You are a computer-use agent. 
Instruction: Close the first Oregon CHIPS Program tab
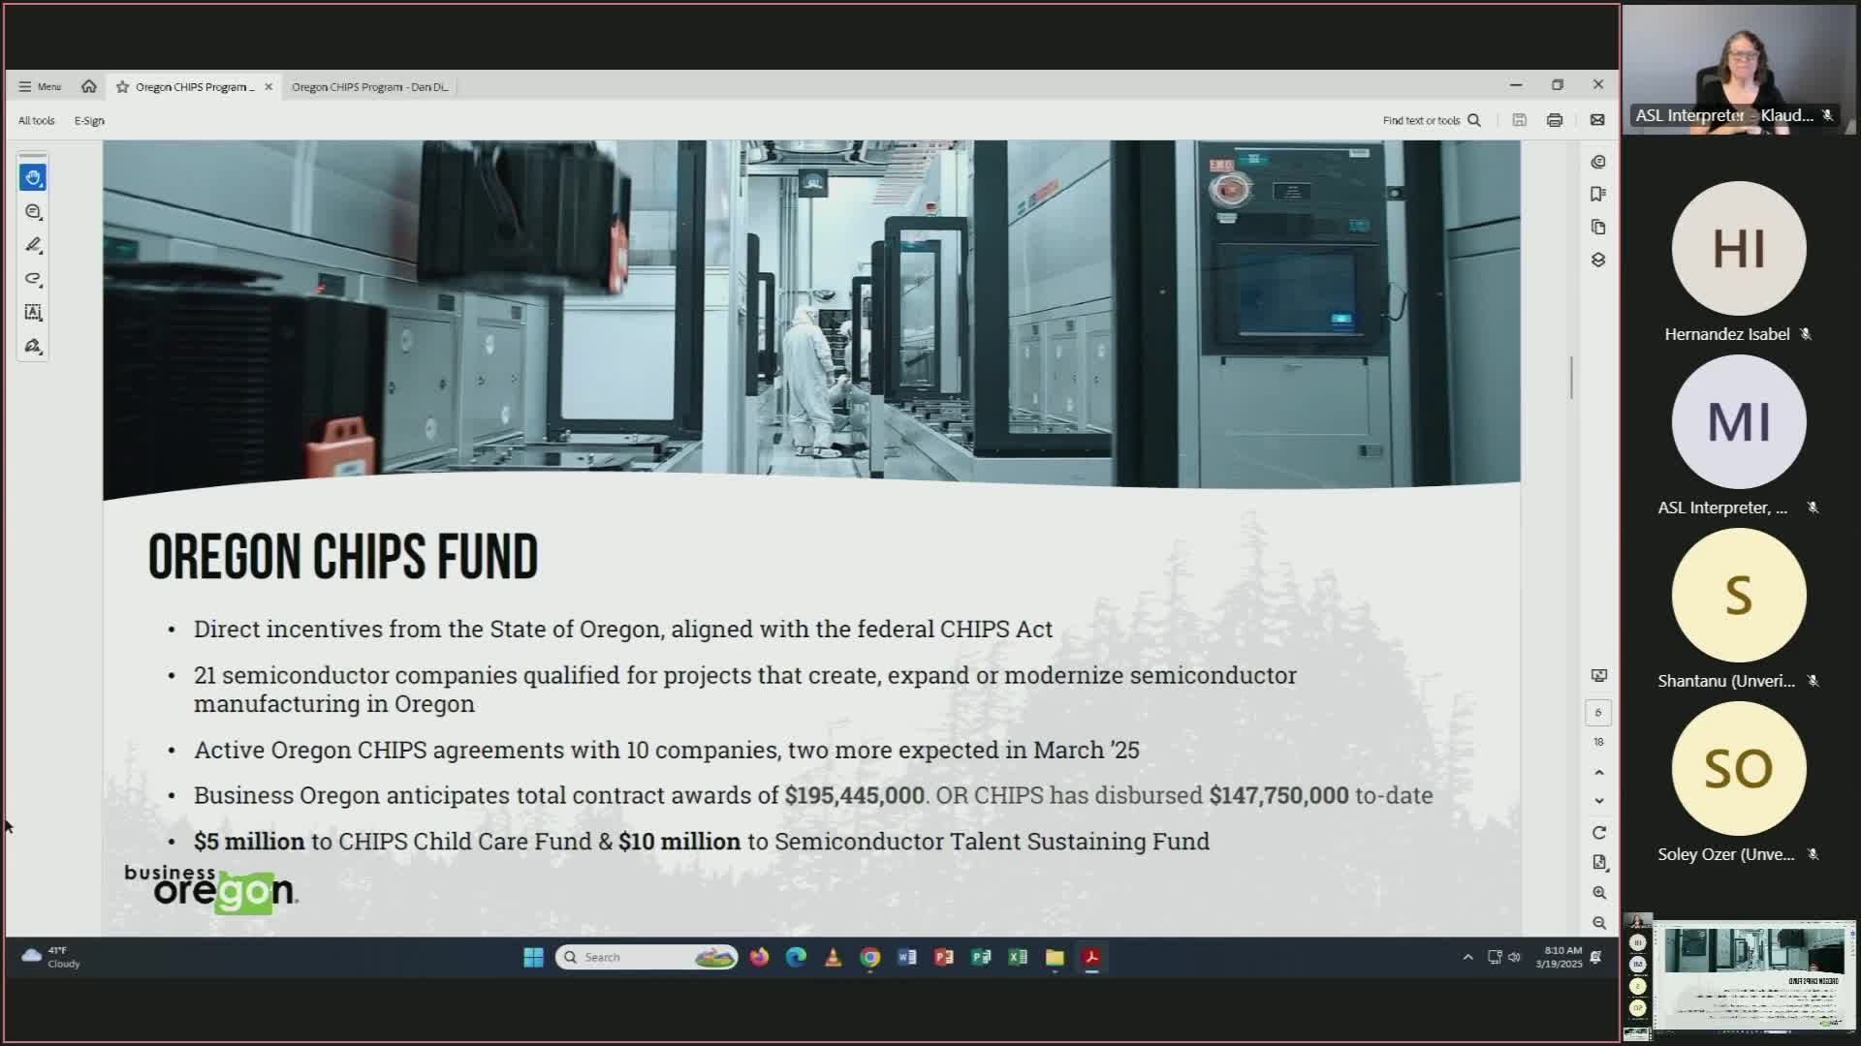coord(268,86)
